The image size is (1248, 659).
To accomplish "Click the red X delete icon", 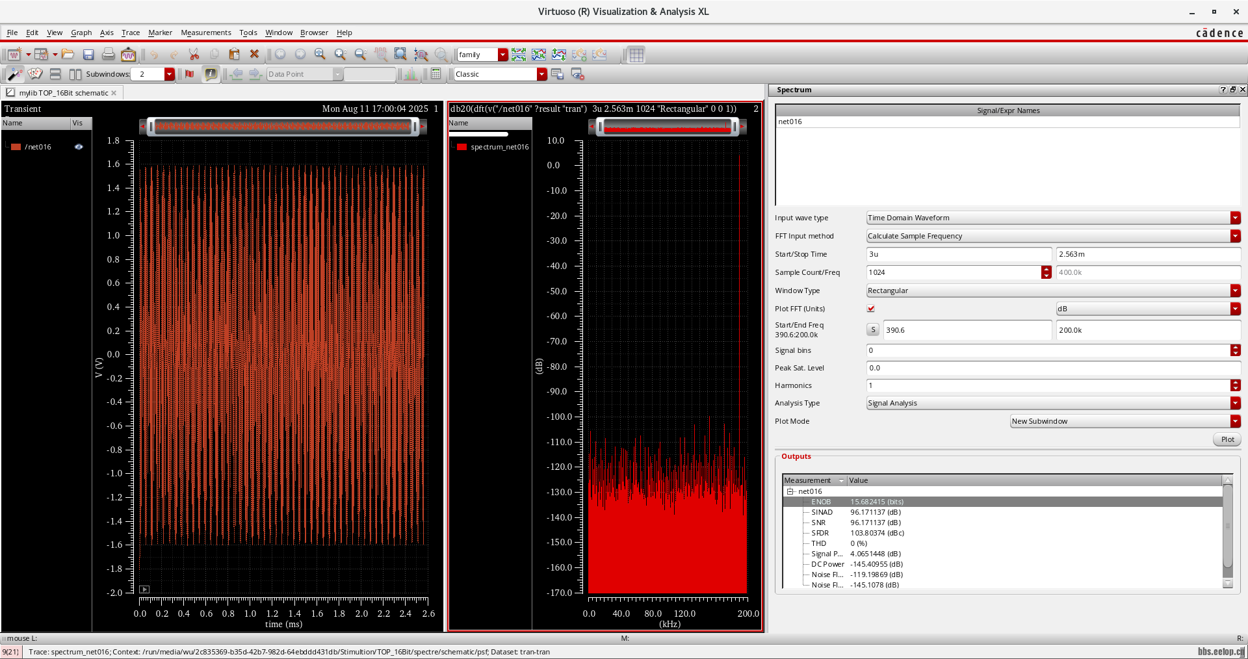I will (x=254, y=55).
